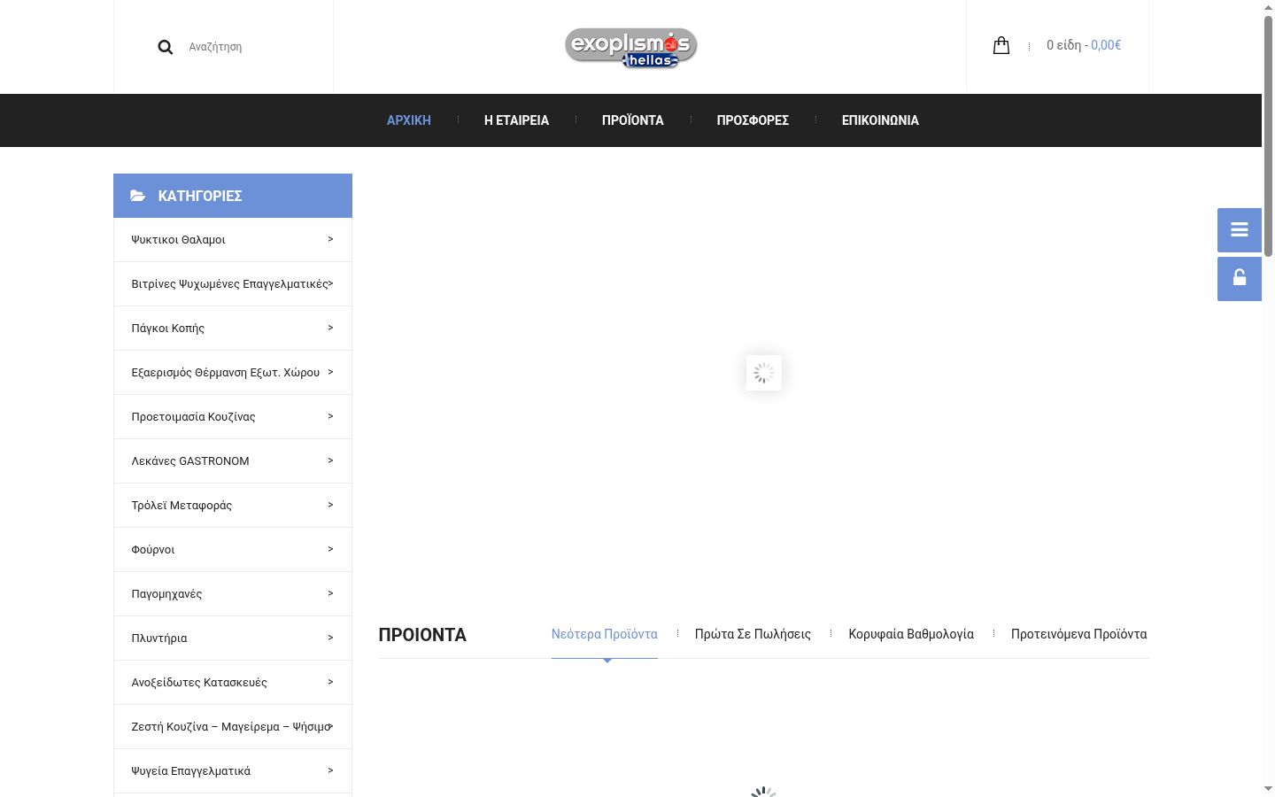Click the ΠΡΟΙΟΝΤΑ section heading
1275x797 pixels.
(422, 635)
